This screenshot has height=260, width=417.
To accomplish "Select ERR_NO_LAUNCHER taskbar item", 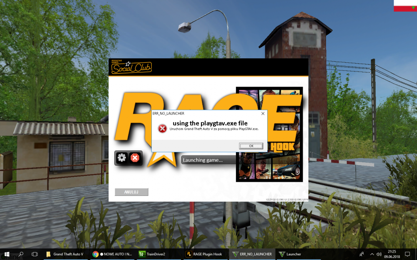I will pos(252,254).
